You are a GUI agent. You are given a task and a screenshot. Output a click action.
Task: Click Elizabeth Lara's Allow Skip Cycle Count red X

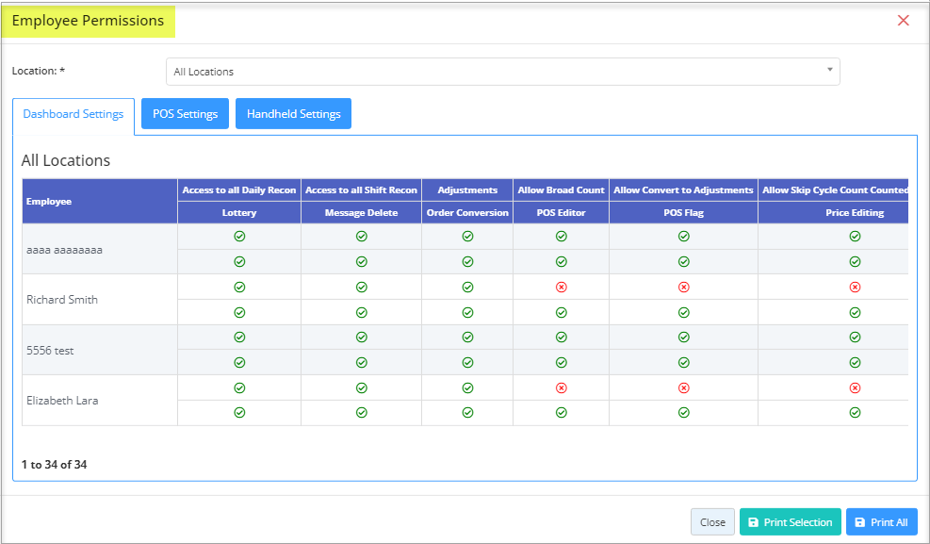click(x=855, y=388)
